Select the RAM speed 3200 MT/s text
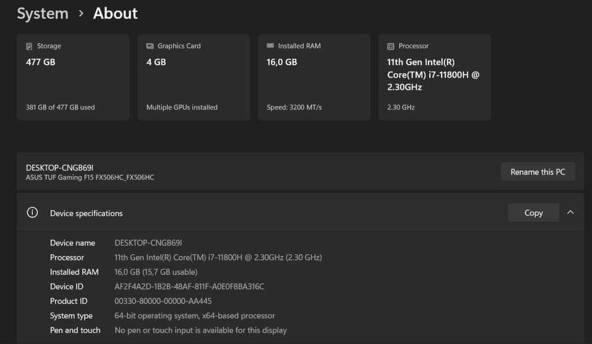The width and height of the screenshot is (592, 344). (x=294, y=107)
